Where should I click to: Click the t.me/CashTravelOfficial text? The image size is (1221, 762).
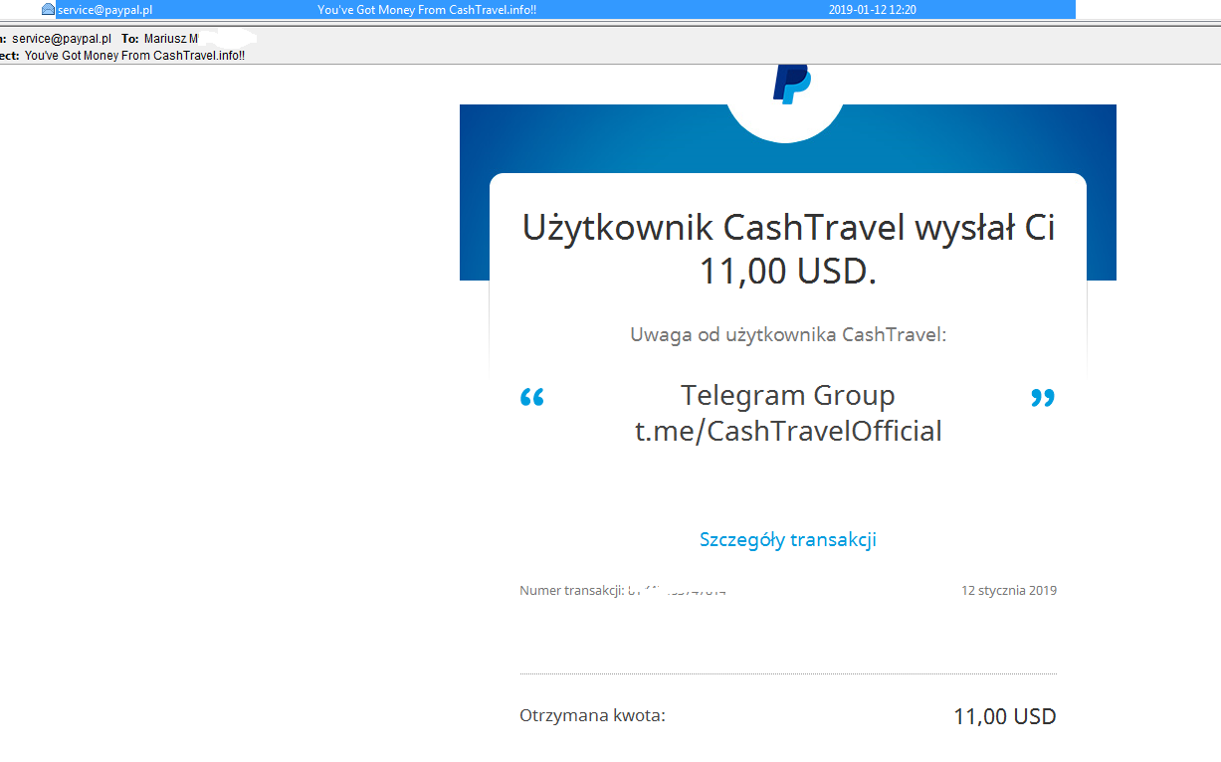(x=788, y=432)
